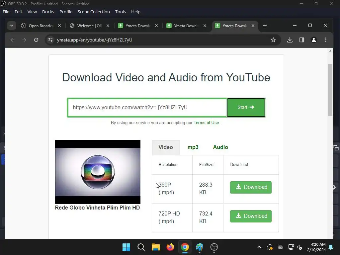Click the address bar URL ymate.app
340x255 pixels.
pyautogui.click(x=95, y=40)
